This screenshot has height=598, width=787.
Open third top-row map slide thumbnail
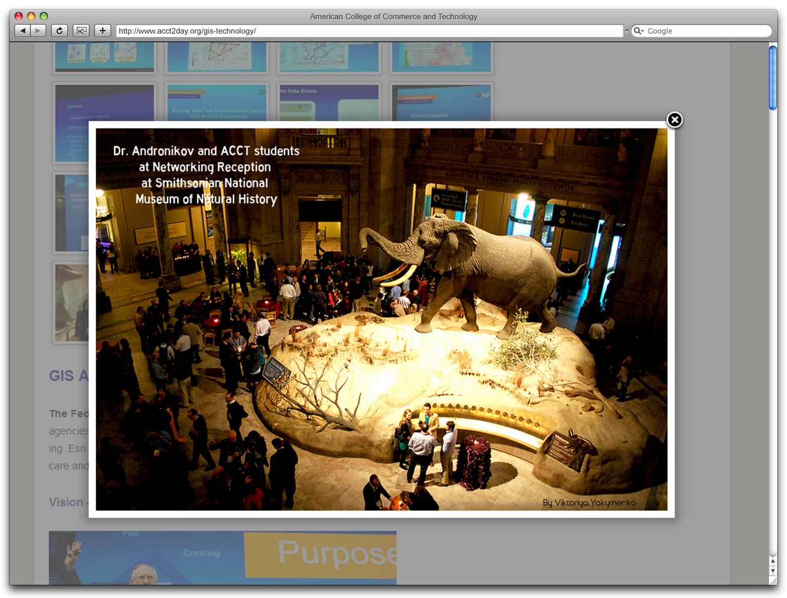pos(329,58)
